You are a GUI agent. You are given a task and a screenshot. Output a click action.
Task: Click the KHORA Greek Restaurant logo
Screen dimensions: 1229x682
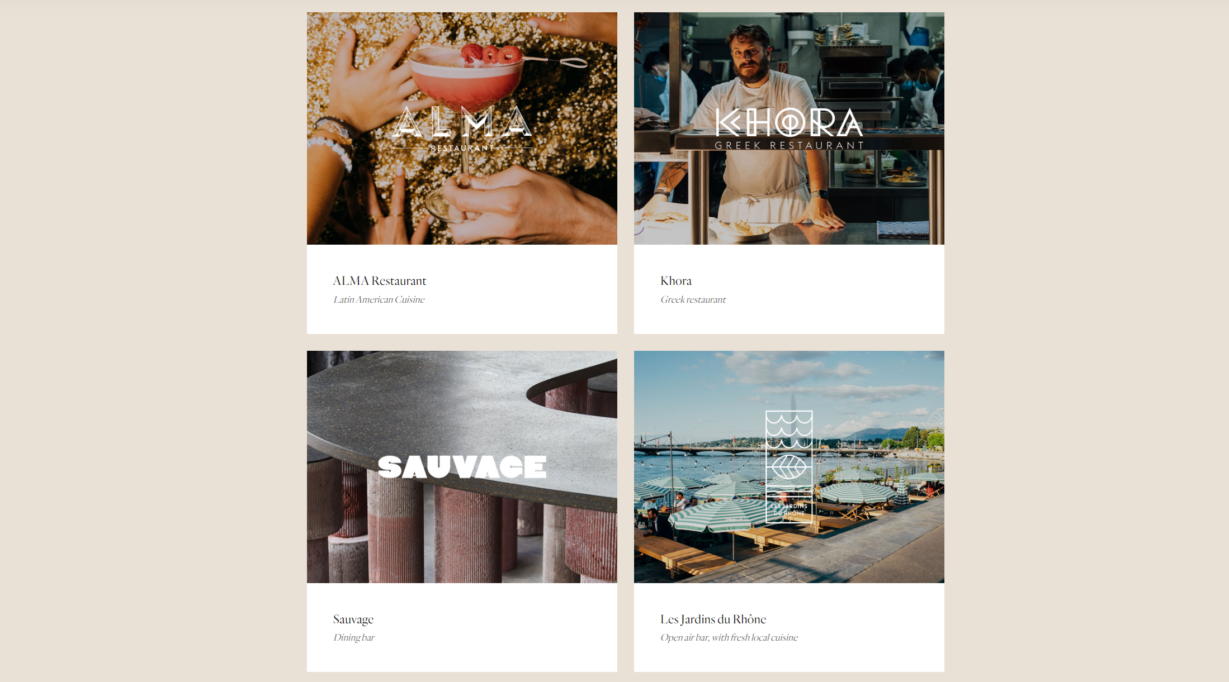(789, 129)
